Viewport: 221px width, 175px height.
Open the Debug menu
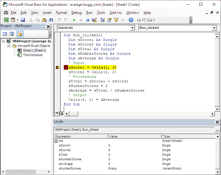[76, 13]
